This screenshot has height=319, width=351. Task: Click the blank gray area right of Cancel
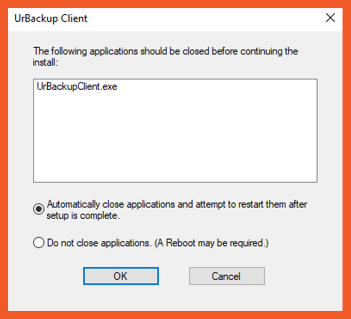click(x=300, y=276)
